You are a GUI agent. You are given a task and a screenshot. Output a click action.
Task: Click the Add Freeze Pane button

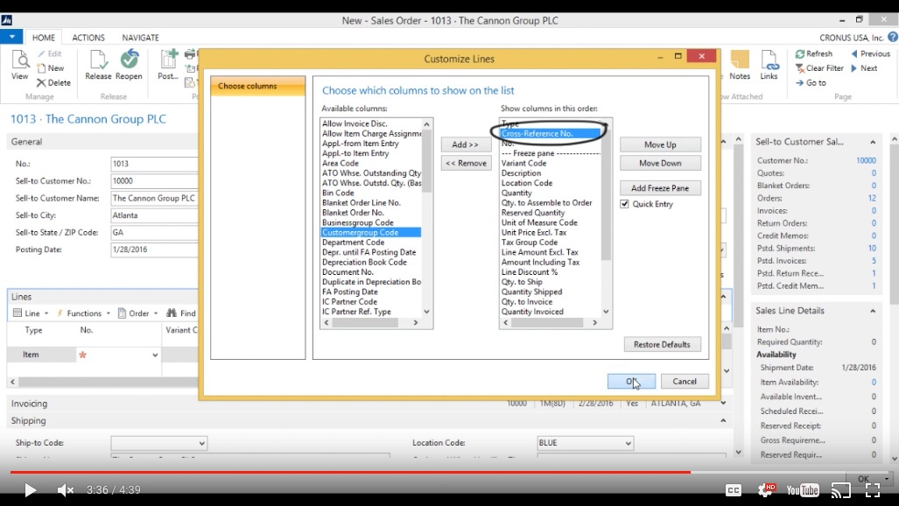tap(661, 186)
